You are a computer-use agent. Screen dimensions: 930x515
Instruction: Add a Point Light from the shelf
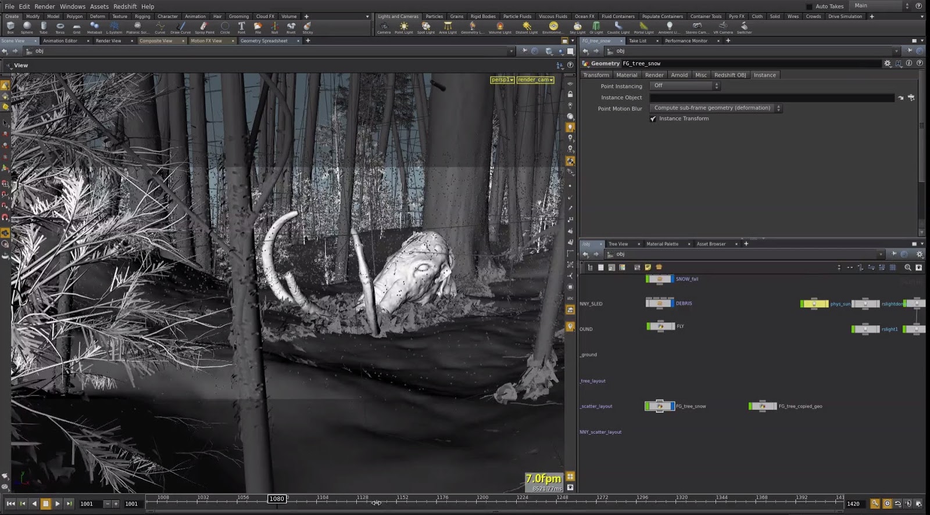coord(403,27)
